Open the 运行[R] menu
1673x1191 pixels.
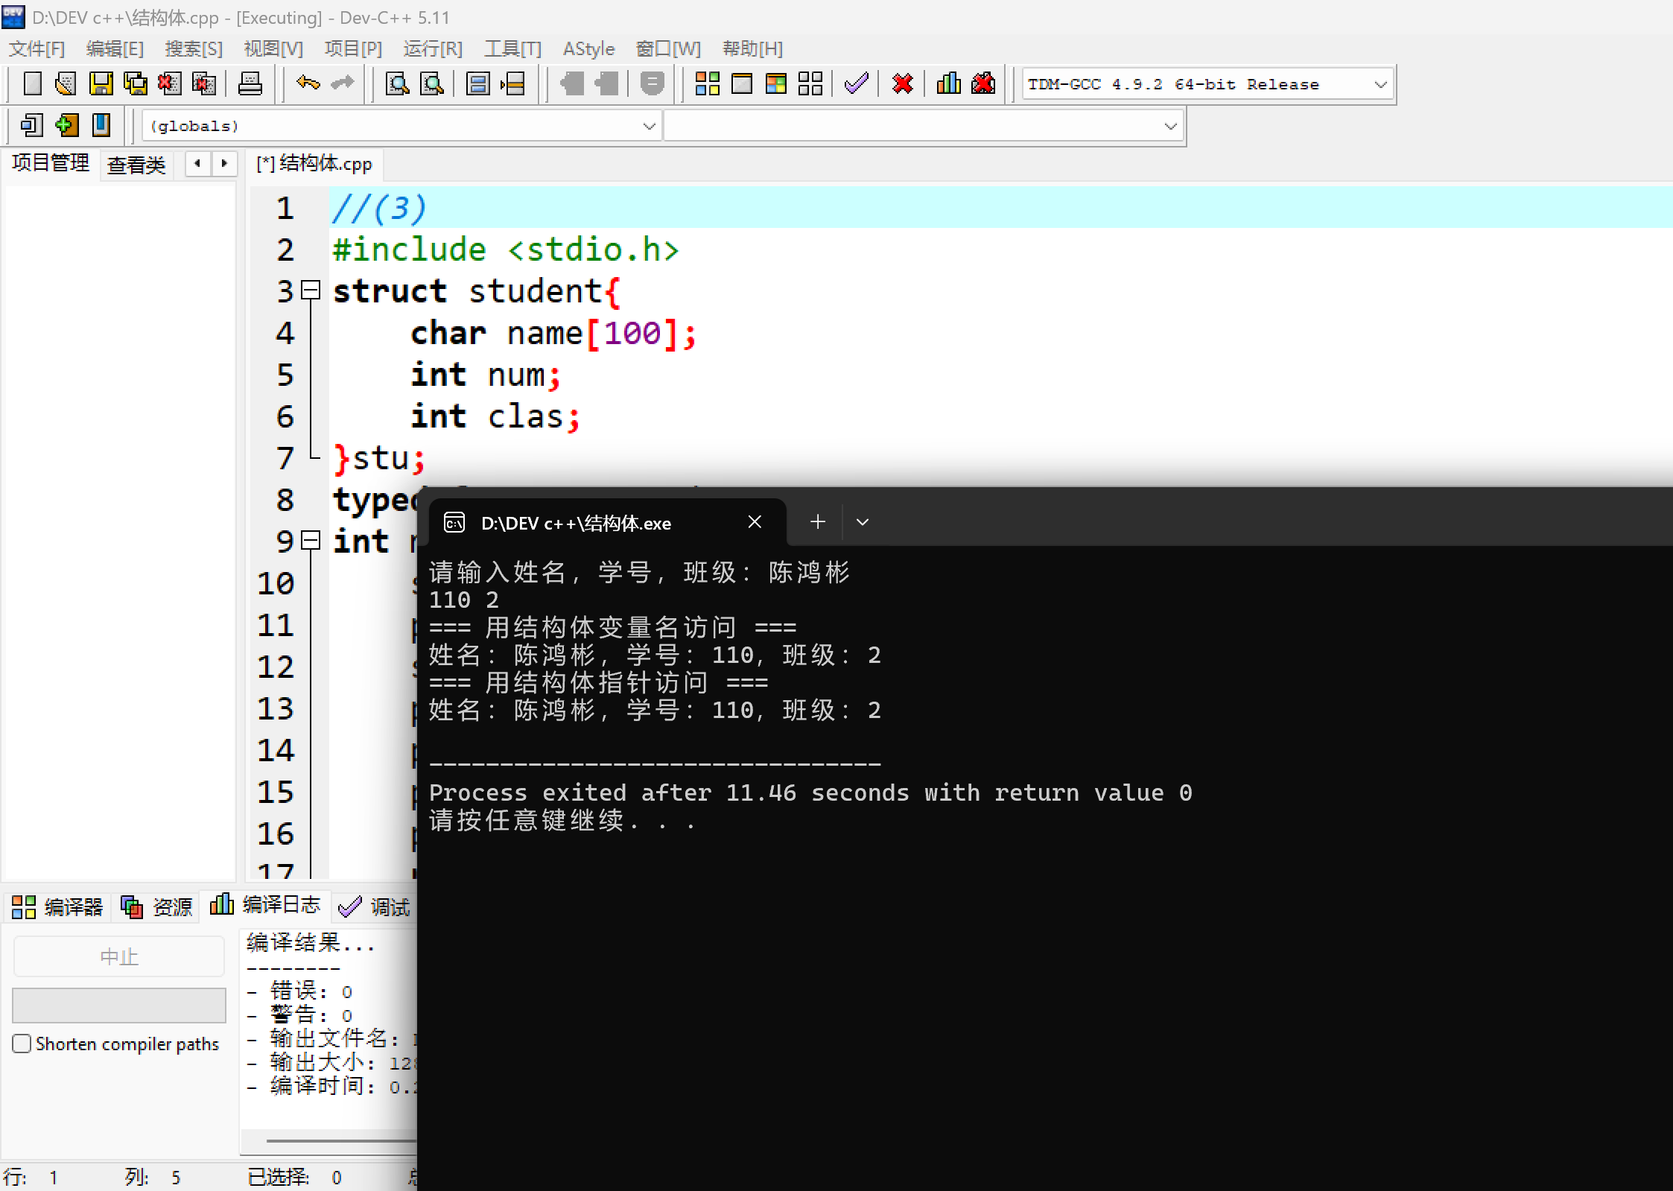tap(432, 49)
